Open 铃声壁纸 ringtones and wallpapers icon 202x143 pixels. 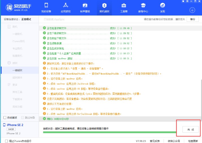click(x=85, y=8)
